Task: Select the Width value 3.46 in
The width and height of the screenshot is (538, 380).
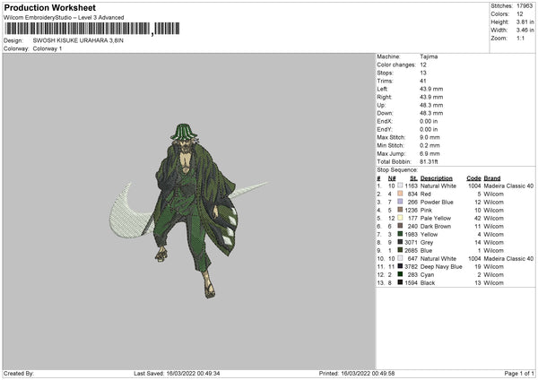Action: click(x=525, y=30)
